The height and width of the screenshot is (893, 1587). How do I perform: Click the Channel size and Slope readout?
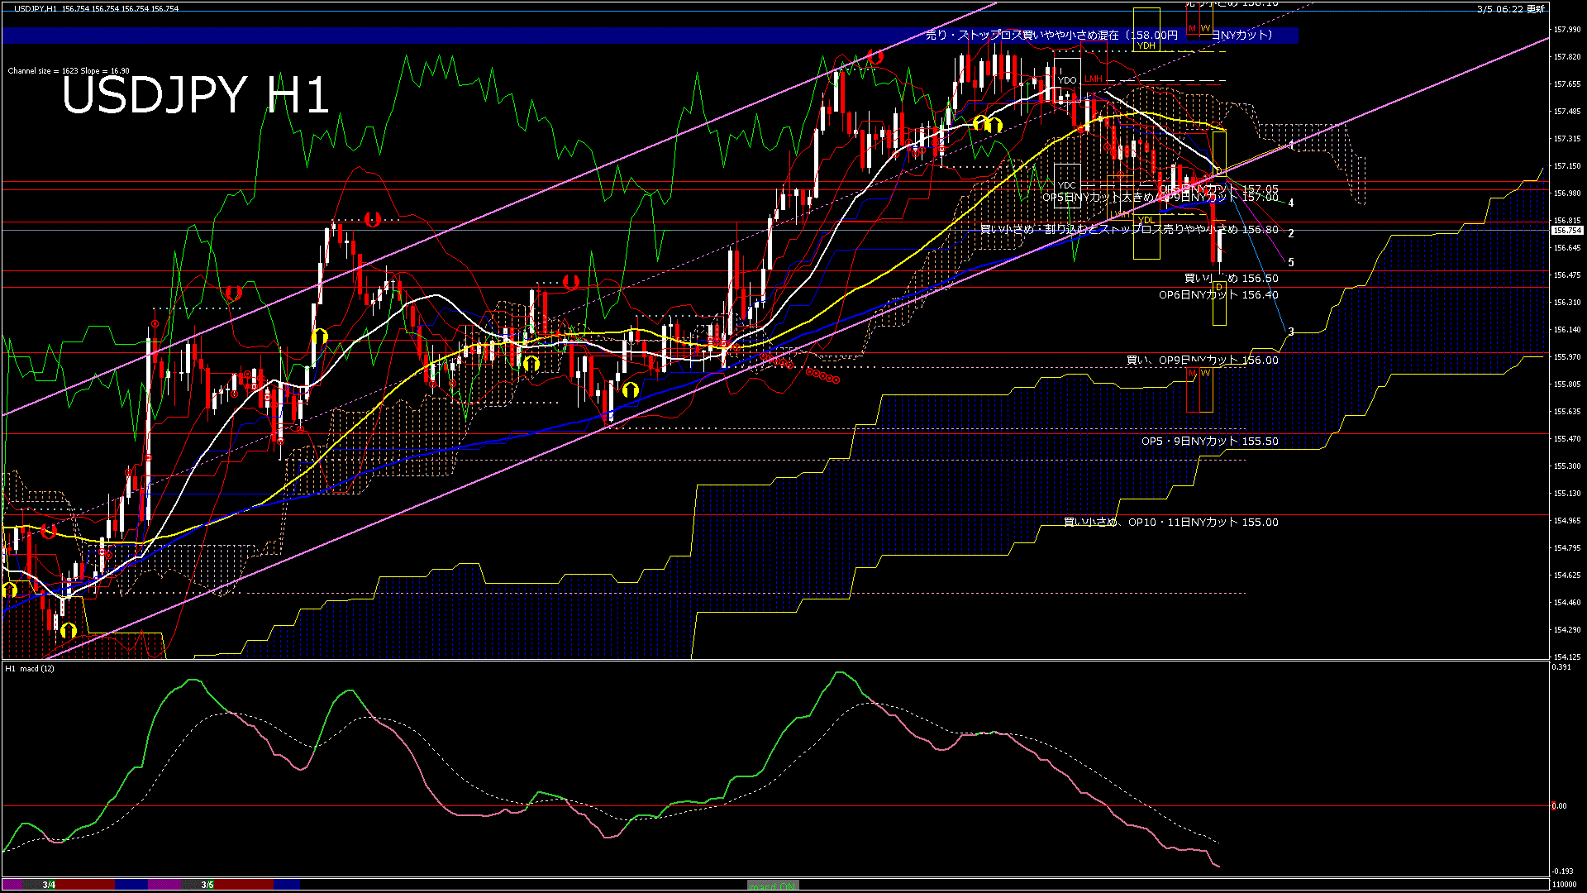tap(69, 71)
